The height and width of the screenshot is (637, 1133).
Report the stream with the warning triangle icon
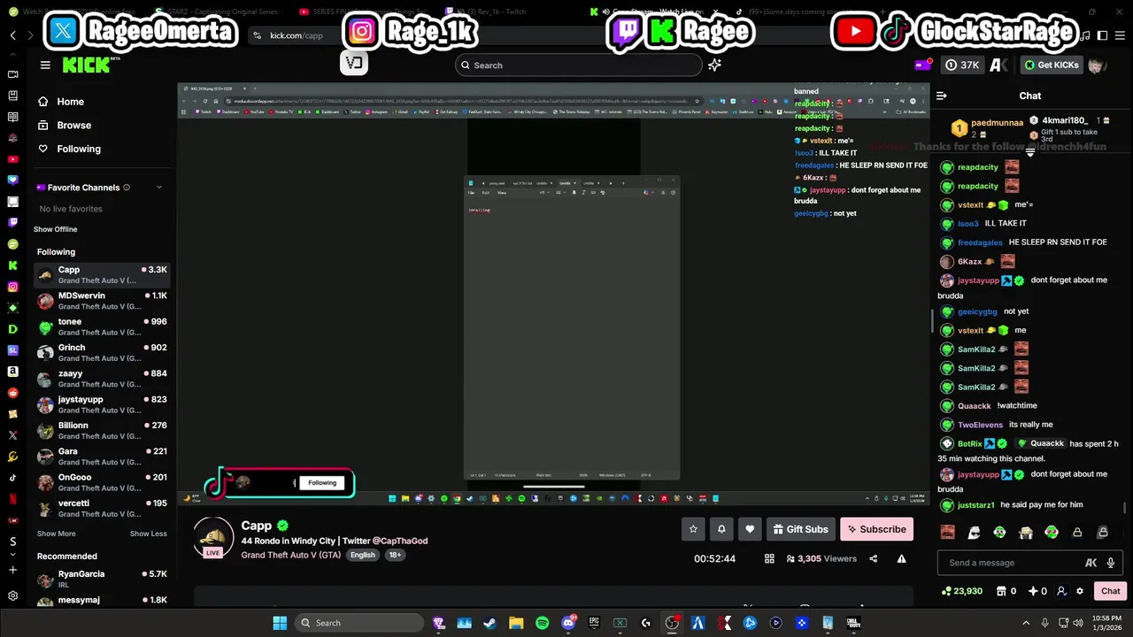pos(901,558)
